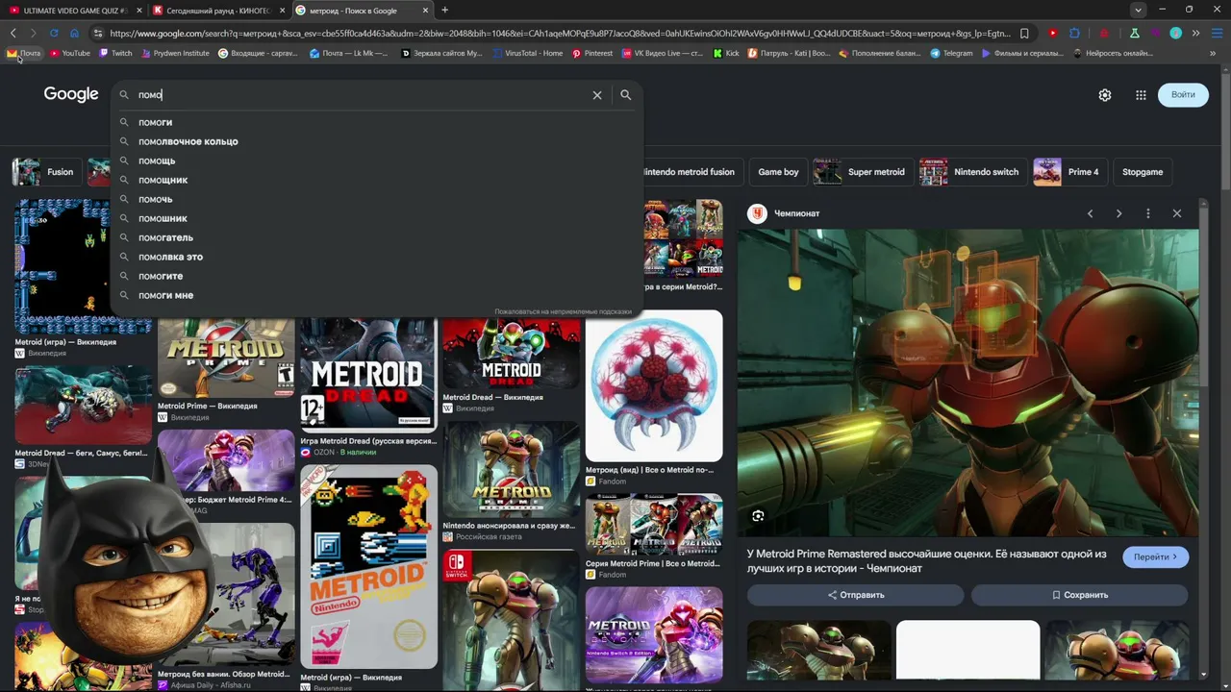Close the image preview panel
The width and height of the screenshot is (1231, 692).
tap(1176, 213)
